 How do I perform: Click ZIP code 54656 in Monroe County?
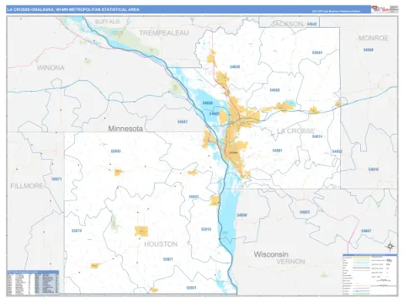point(368,50)
